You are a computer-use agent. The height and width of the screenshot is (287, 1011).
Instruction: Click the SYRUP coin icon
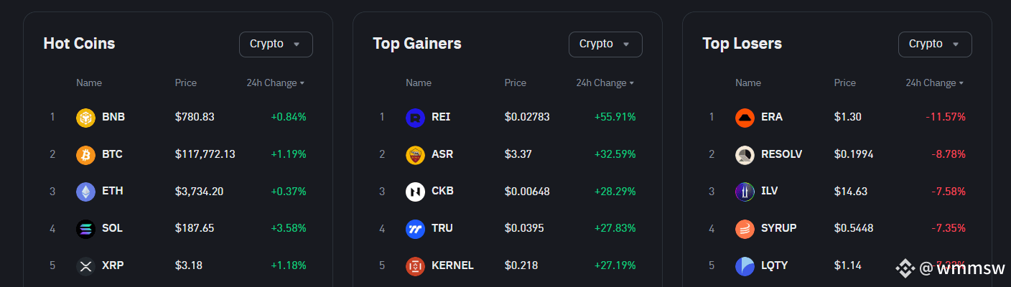[745, 229]
